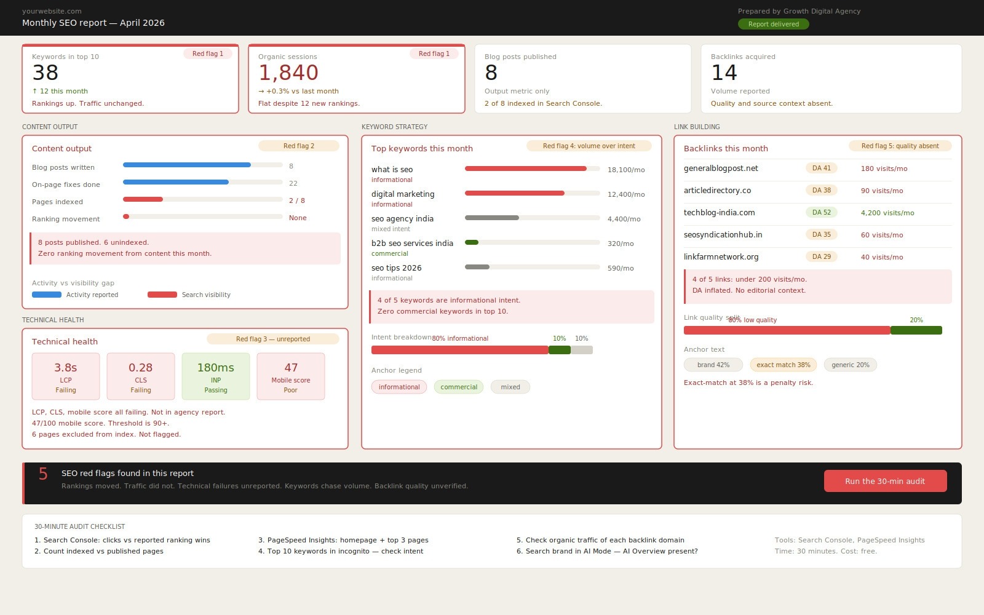Image resolution: width=984 pixels, height=615 pixels.
Task: Click the seosyndicationhub.in backlink domain
Action: (x=723, y=235)
